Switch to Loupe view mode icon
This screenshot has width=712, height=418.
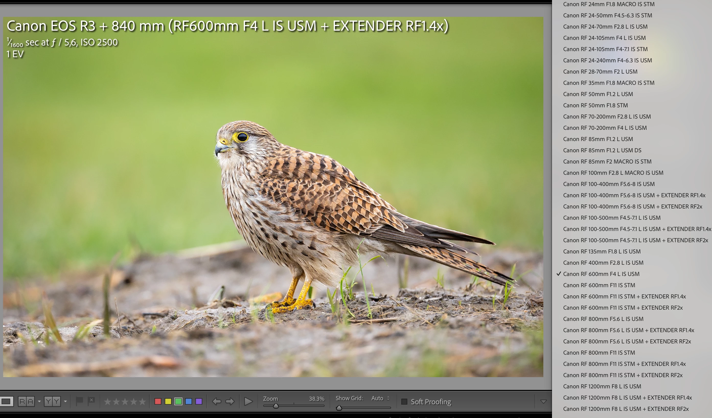6,401
